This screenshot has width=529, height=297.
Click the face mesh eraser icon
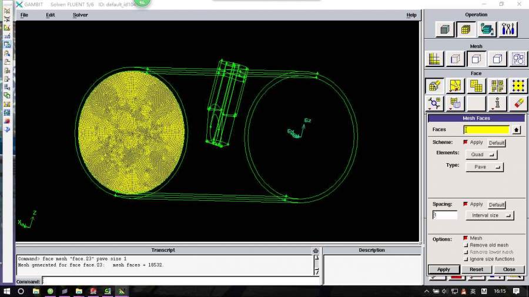(518, 103)
